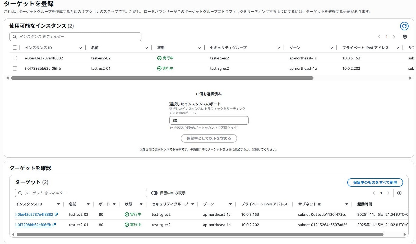416x244 pixels.
Task: Sort targets by 状態 column
Action: pyautogui.click(x=141, y=204)
